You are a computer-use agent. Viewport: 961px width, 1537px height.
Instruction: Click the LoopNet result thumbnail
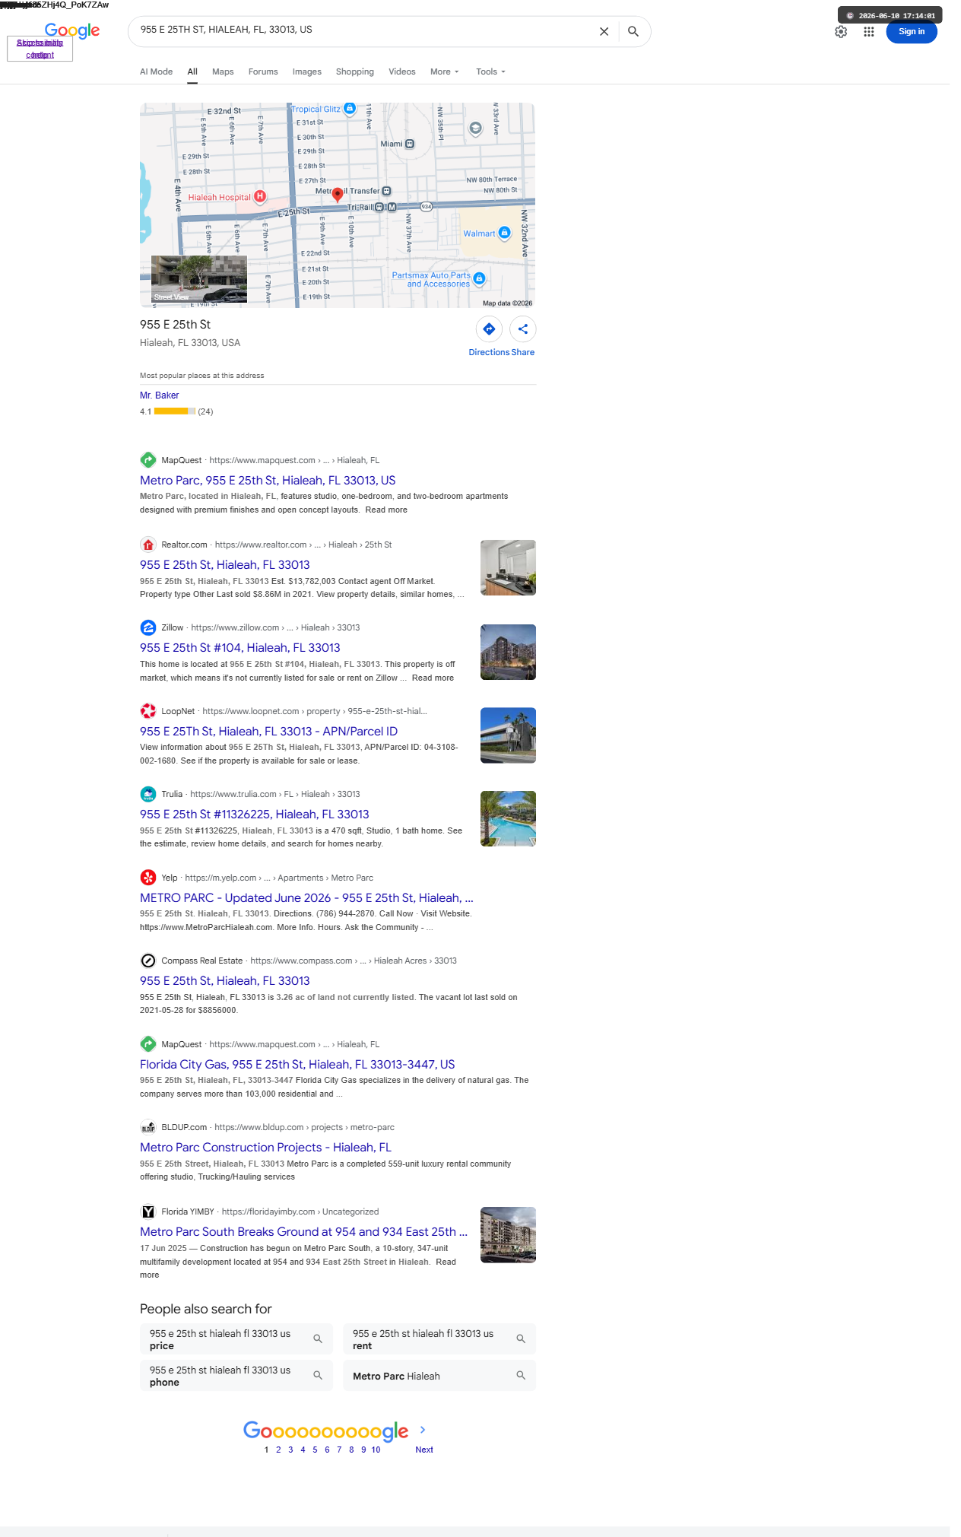(508, 735)
